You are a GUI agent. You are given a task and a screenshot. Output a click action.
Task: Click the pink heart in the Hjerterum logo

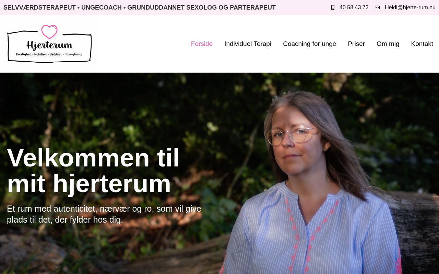click(49, 32)
